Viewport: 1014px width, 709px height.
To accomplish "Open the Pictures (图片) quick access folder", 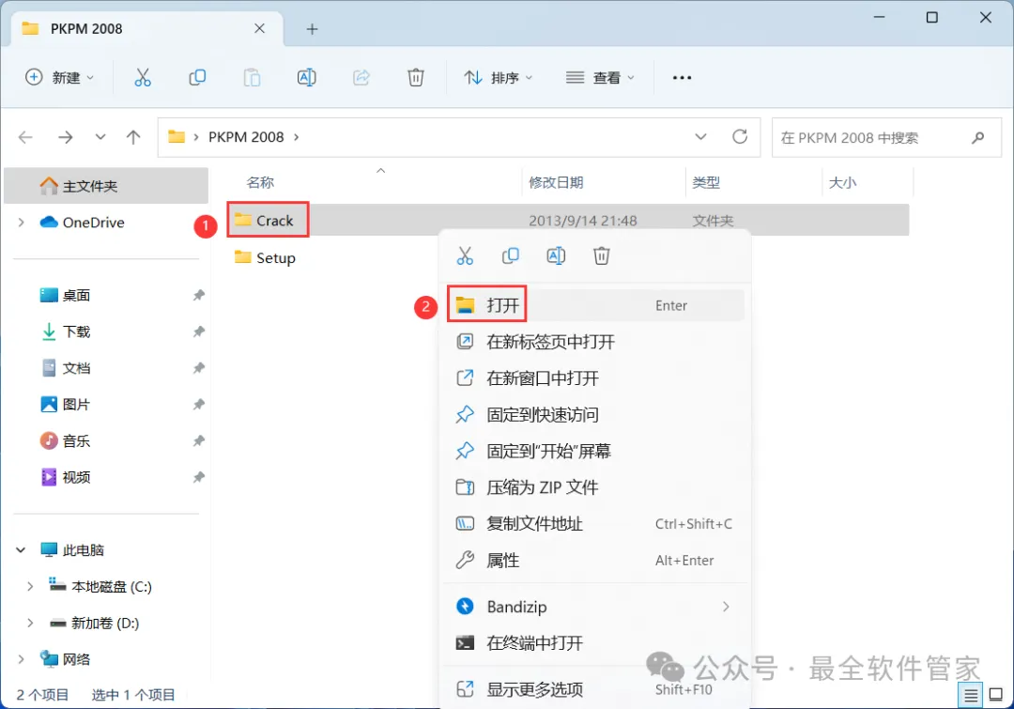I will (x=76, y=405).
